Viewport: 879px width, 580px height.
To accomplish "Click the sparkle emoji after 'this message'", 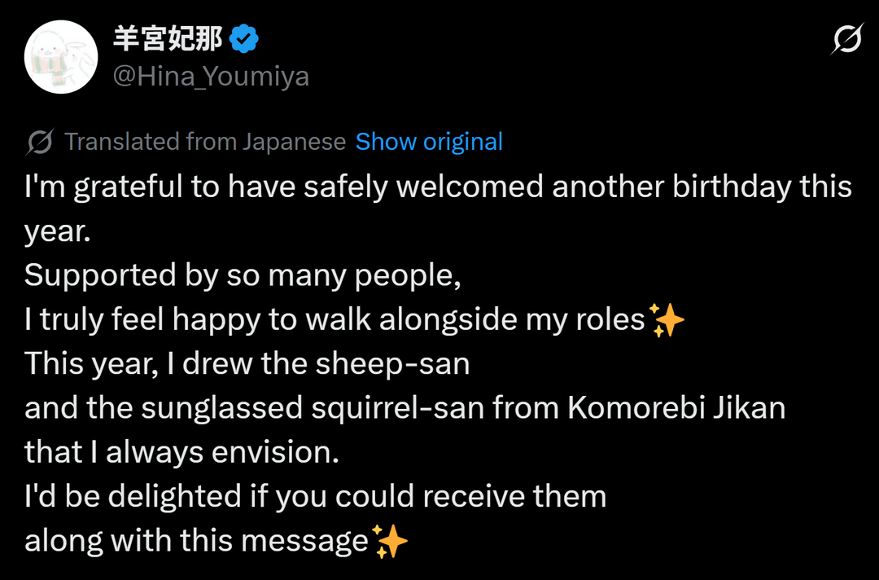I will 390,541.
